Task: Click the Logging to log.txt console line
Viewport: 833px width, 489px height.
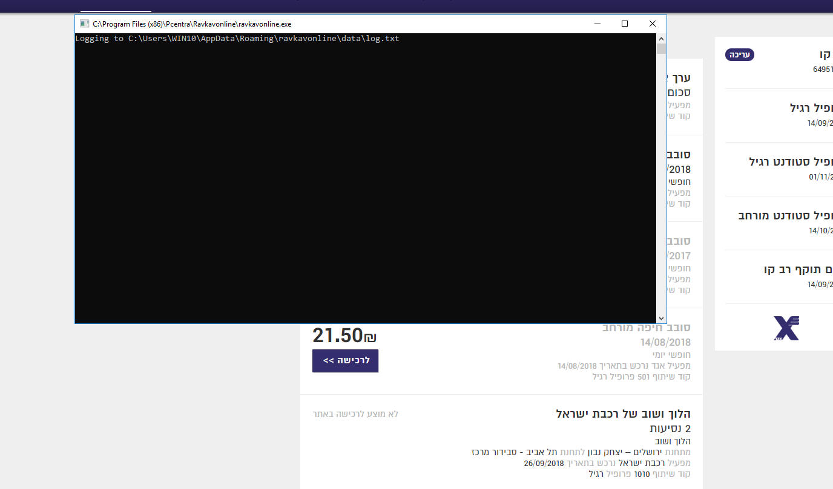Action: coord(237,39)
